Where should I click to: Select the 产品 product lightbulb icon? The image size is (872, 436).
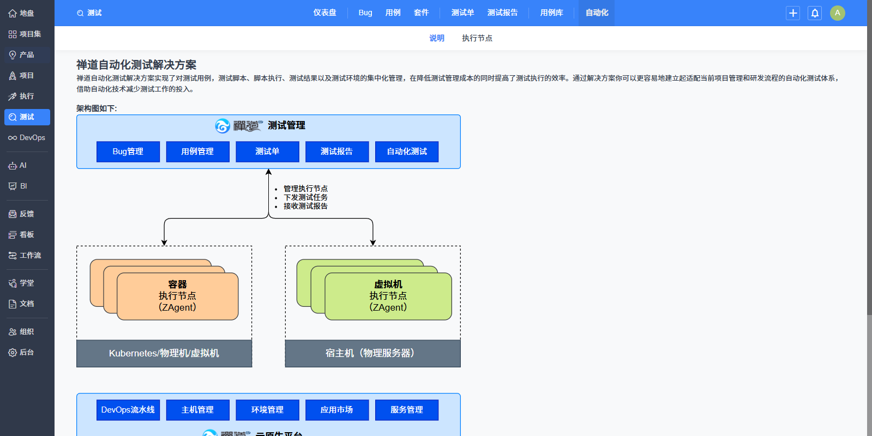(x=13, y=55)
